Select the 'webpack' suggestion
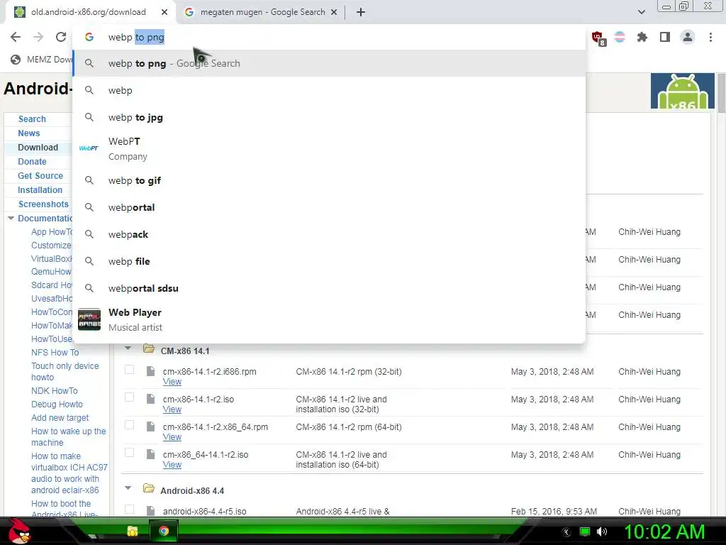The image size is (726, 545). coord(329,234)
